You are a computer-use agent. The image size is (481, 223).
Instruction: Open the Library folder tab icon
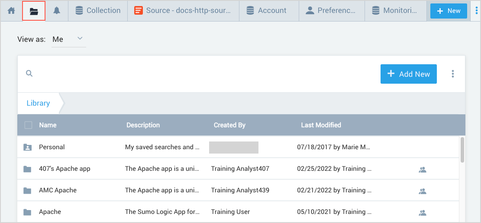[34, 11]
